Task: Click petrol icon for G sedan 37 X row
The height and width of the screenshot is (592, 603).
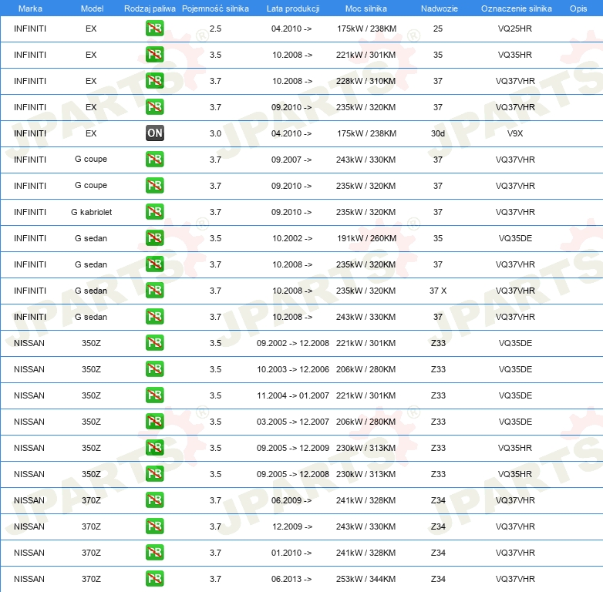Action: pos(154,291)
